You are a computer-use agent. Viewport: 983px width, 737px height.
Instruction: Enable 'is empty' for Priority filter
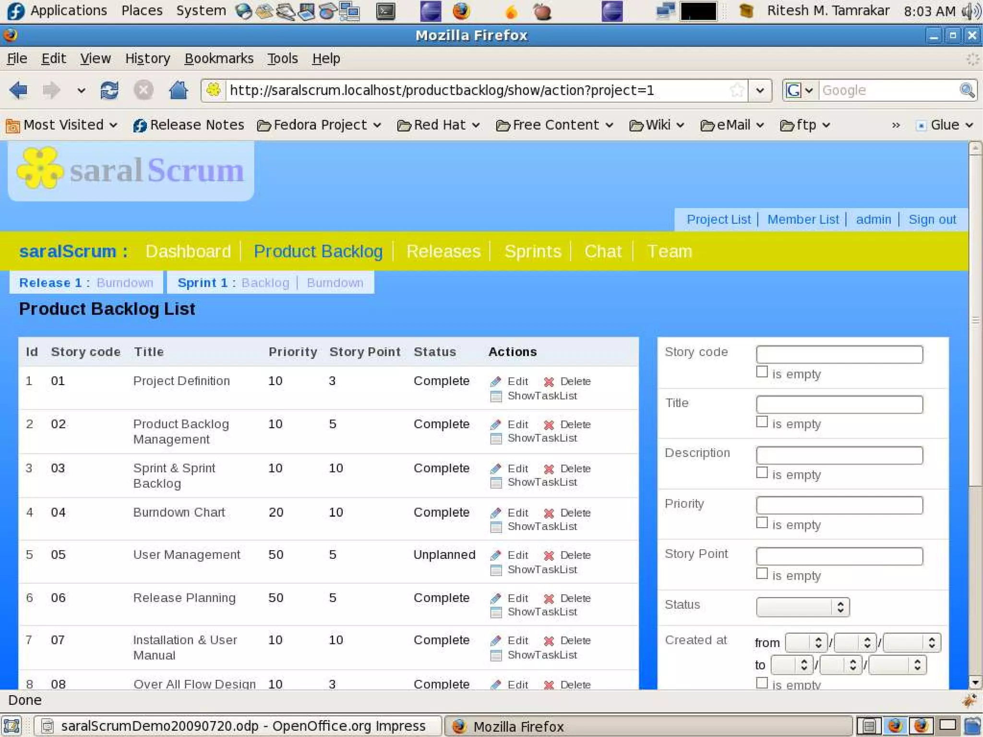pyautogui.click(x=762, y=523)
